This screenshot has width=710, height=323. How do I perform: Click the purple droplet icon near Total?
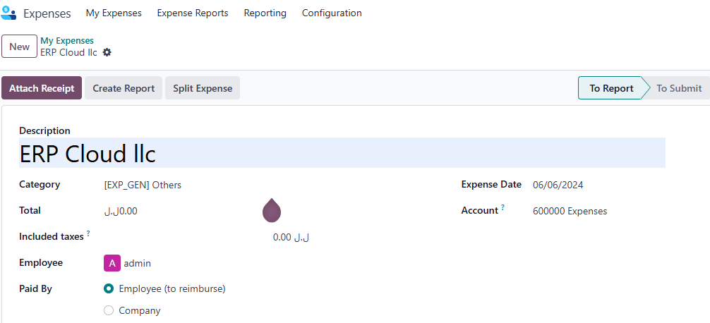tap(272, 210)
